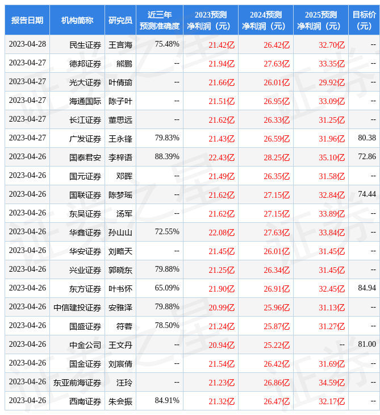Viewport: 380px width, 415px height.
Task: Click researcher 董思远
Action: pos(120,120)
